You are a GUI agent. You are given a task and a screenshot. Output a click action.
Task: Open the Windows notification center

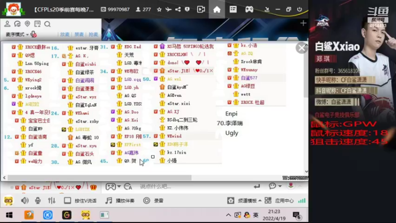(297, 216)
